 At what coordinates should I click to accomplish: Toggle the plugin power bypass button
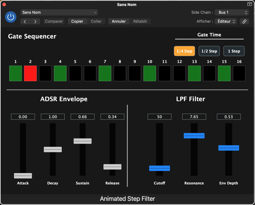tap(11, 17)
